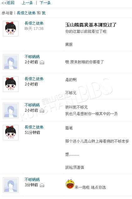
Task: Open 不够锅锅 silhouette avatar in first reply
Action: point(11,62)
